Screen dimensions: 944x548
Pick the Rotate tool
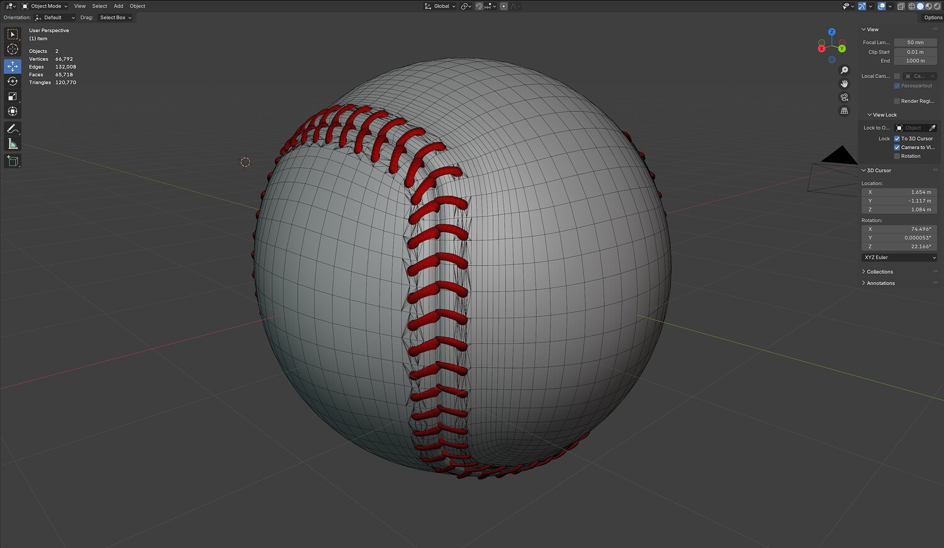13,81
